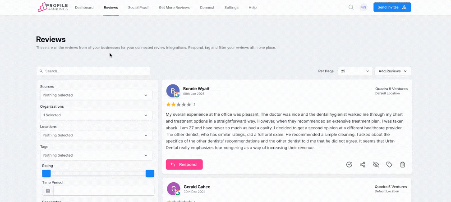Image resolution: width=451 pixels, height=202 pixels.
Task: Click the Profile Rankings logo
Action: pos(53,7)
